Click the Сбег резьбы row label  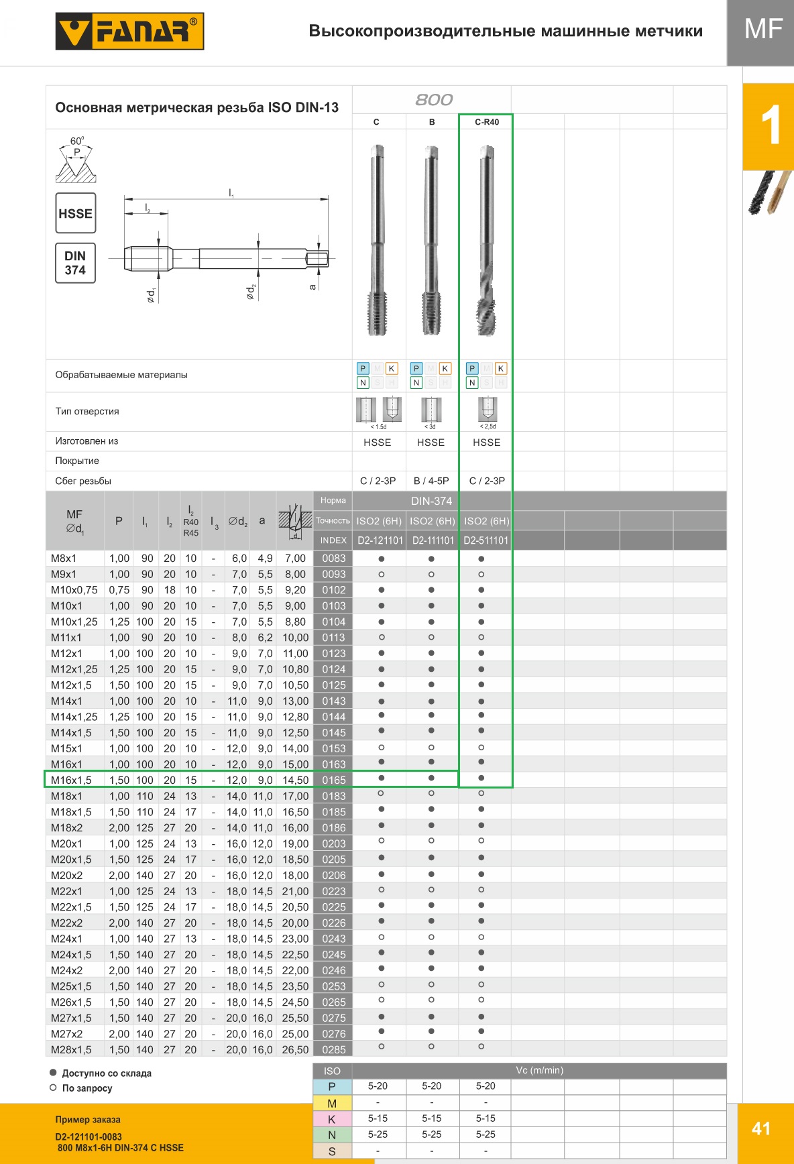(83, 481)
